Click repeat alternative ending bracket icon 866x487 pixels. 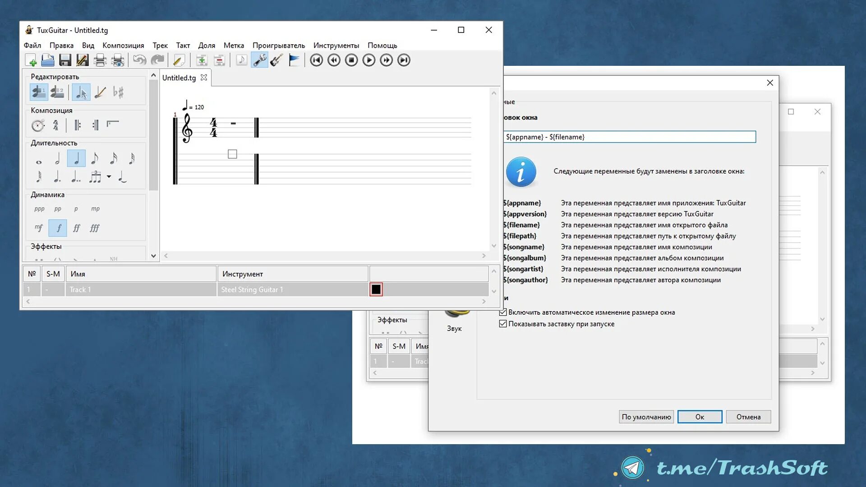click(113, 124)
